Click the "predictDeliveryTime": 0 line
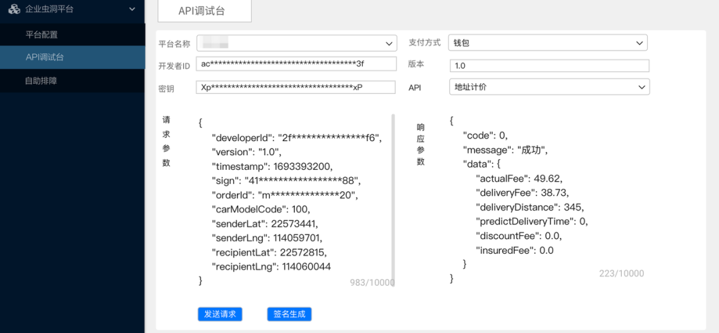 pyautogui.click(x=532, y=221)
